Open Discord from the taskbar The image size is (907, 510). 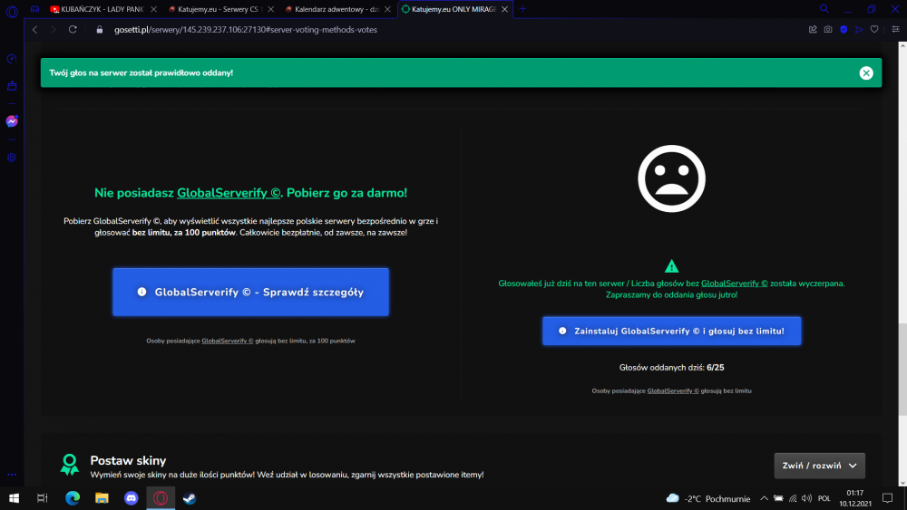(132, 498)
